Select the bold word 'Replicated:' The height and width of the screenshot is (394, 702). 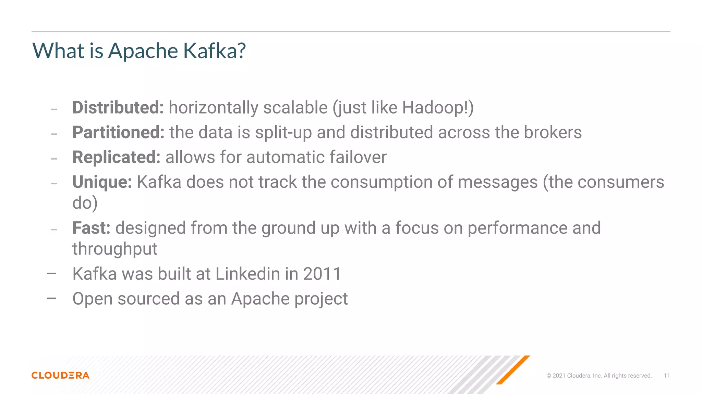[116, 157]
